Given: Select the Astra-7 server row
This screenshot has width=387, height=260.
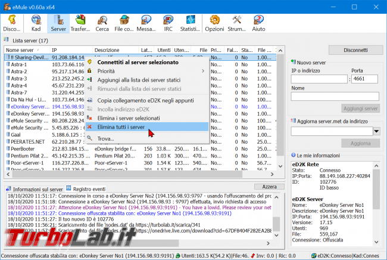Looking at the screenshot, I should (141, 92).
